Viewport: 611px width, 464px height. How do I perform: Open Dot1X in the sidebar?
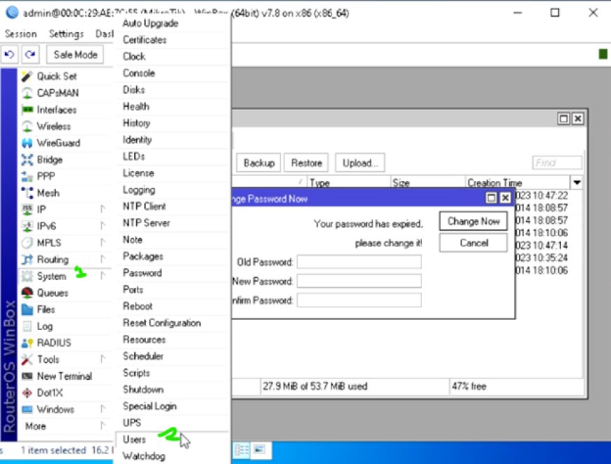[x=49, y=393]
